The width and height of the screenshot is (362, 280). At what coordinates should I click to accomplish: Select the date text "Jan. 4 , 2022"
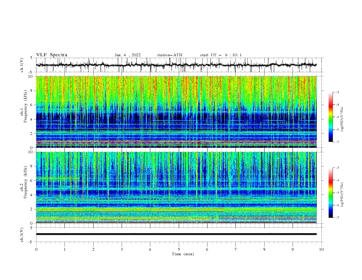128,55
